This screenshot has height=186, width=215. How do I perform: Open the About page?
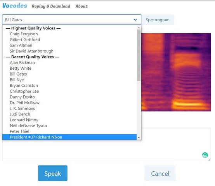[81, 6]
